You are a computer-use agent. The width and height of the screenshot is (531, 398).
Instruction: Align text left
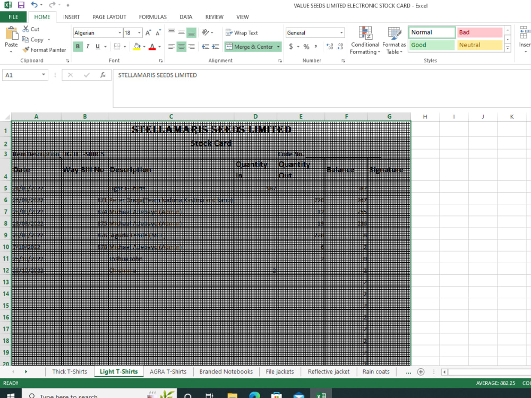(x=172, y=46)
